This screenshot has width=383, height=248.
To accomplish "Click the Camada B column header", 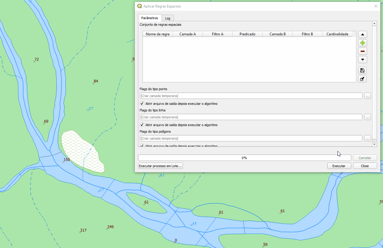I will tap(277, 34).
